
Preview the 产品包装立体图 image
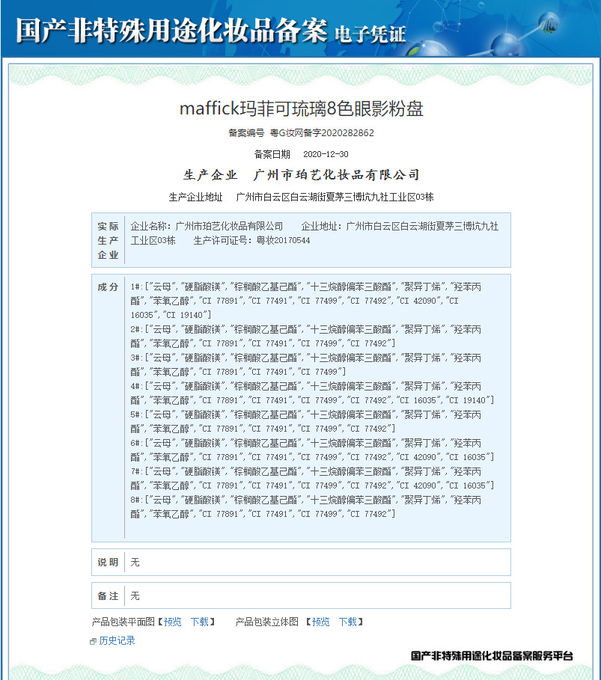(320, 622)
